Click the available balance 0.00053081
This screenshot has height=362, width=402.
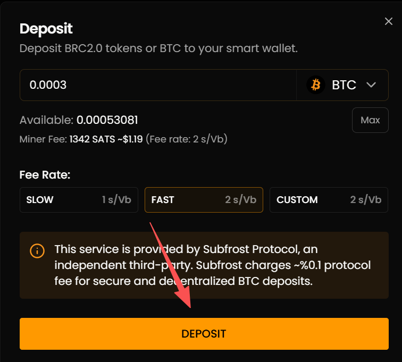coord(107,120)
